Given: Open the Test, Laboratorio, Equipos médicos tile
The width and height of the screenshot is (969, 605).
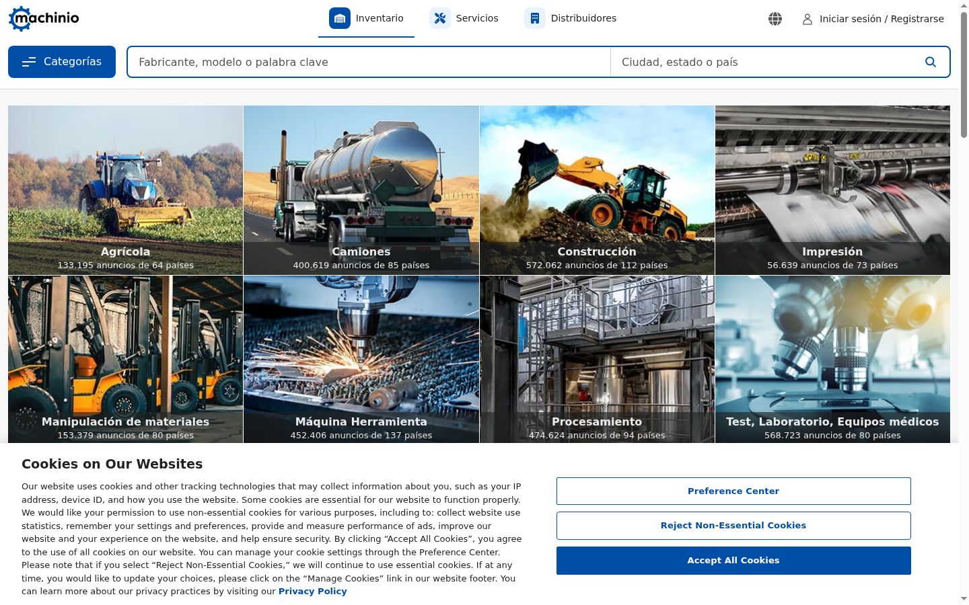Looking at the screenshot, I should coord(832,359).
